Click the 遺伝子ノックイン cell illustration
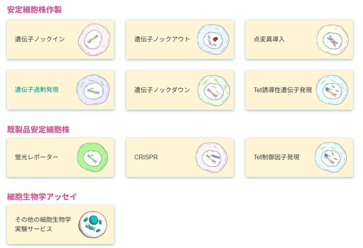The width and height of the screenshot is (363, 248). coord(94,39)
